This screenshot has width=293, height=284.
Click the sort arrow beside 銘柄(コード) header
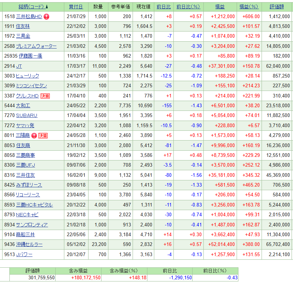point(47,7)
